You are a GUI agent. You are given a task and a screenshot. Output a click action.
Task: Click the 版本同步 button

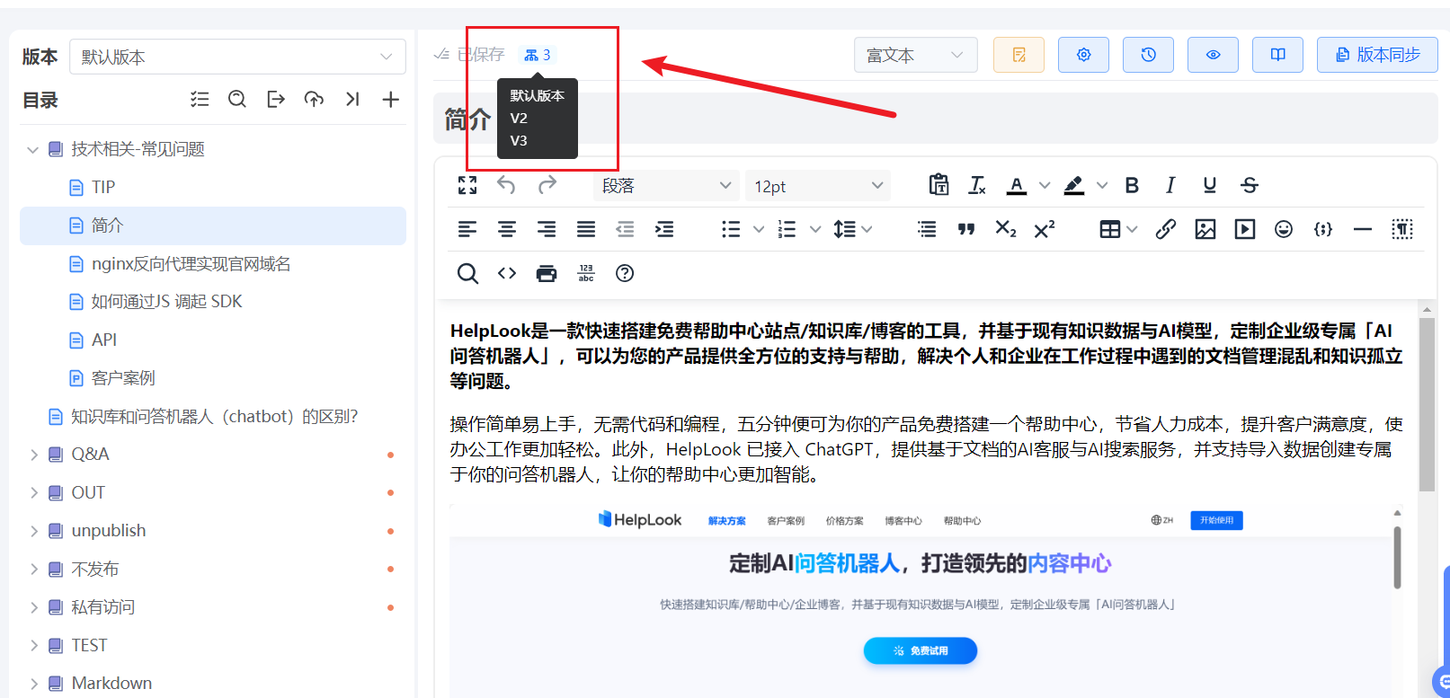tap(1377, 55)
